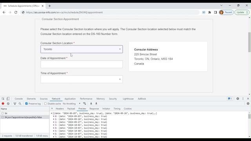251x141 pixels.
Task: Toggle the browser side panel icon
Action: tap(215, 12)
